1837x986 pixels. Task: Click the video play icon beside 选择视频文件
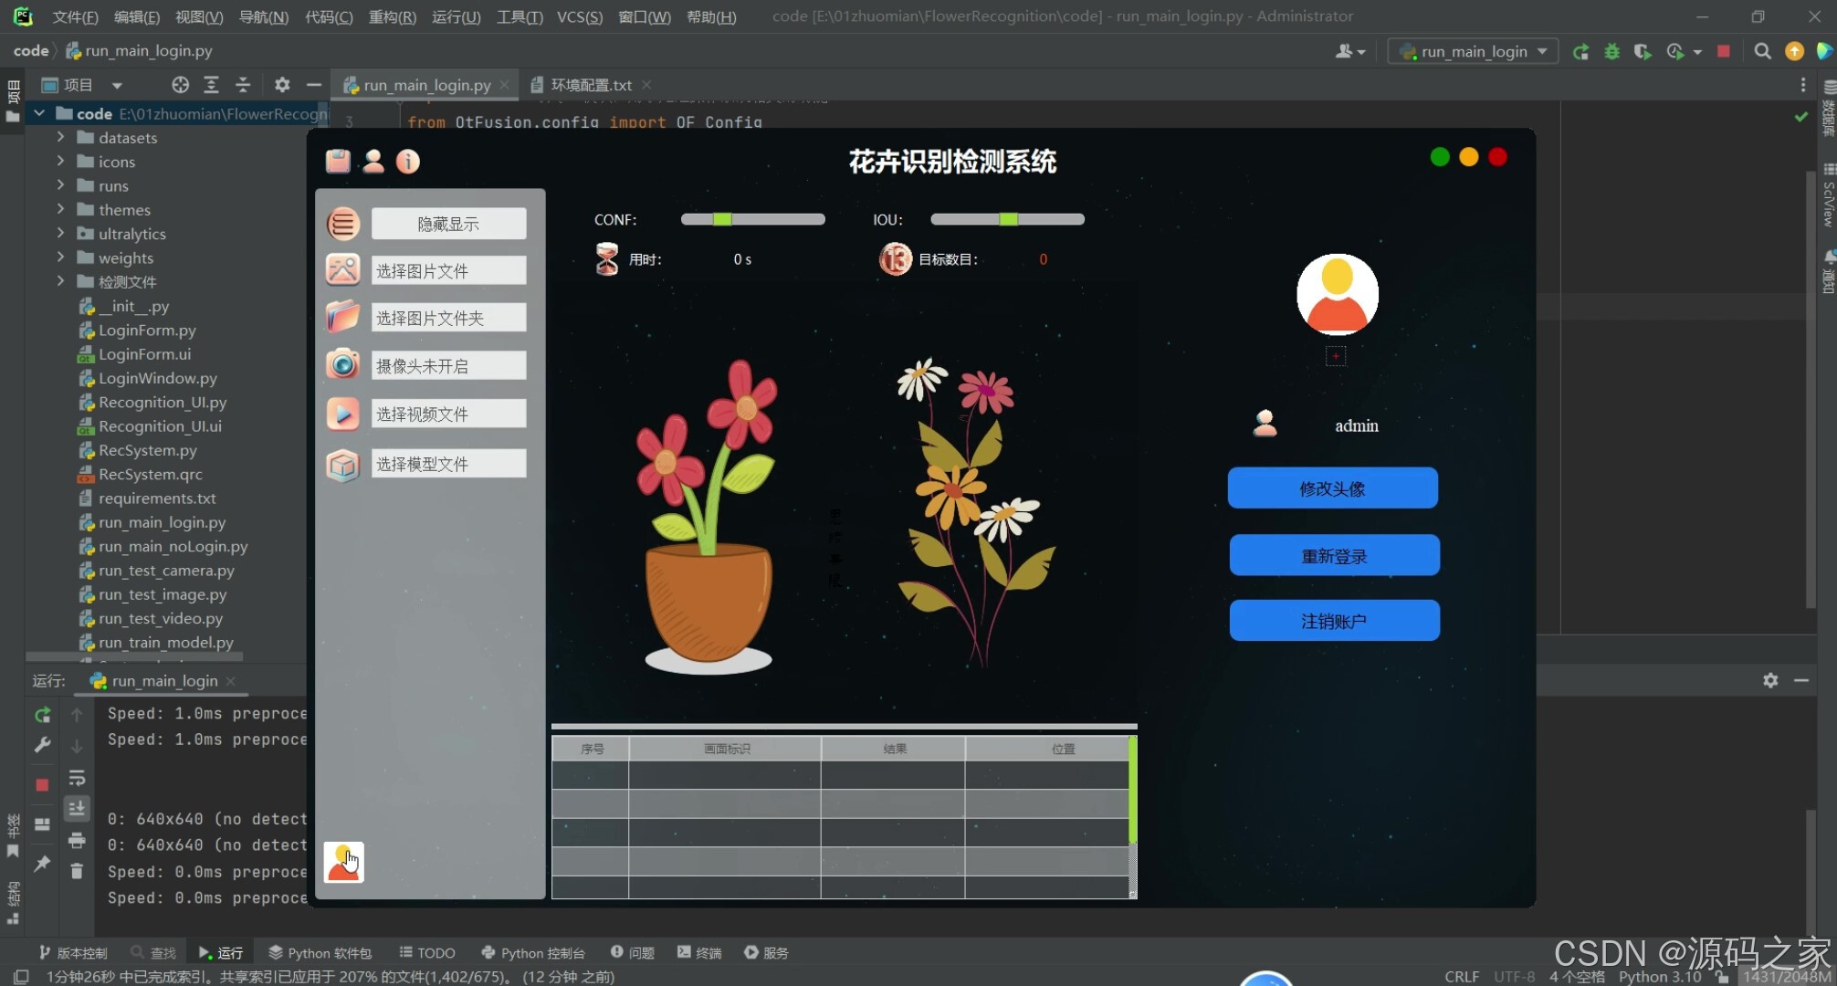coord(342,414)
